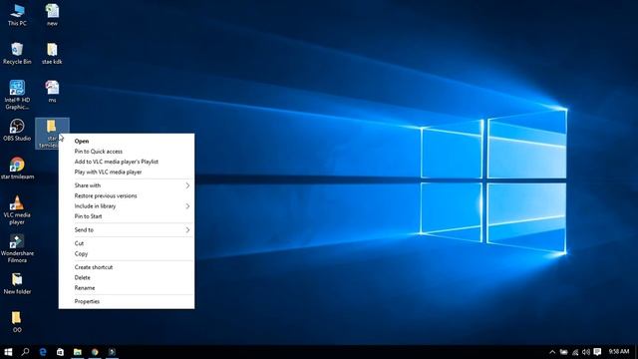Expand the Send to submenu
Viewport: 638px width, 359px height.
(127, 230)
